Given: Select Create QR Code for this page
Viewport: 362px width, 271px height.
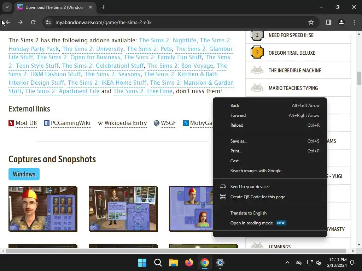Looking at the screenshot, I should click(270, 197).
